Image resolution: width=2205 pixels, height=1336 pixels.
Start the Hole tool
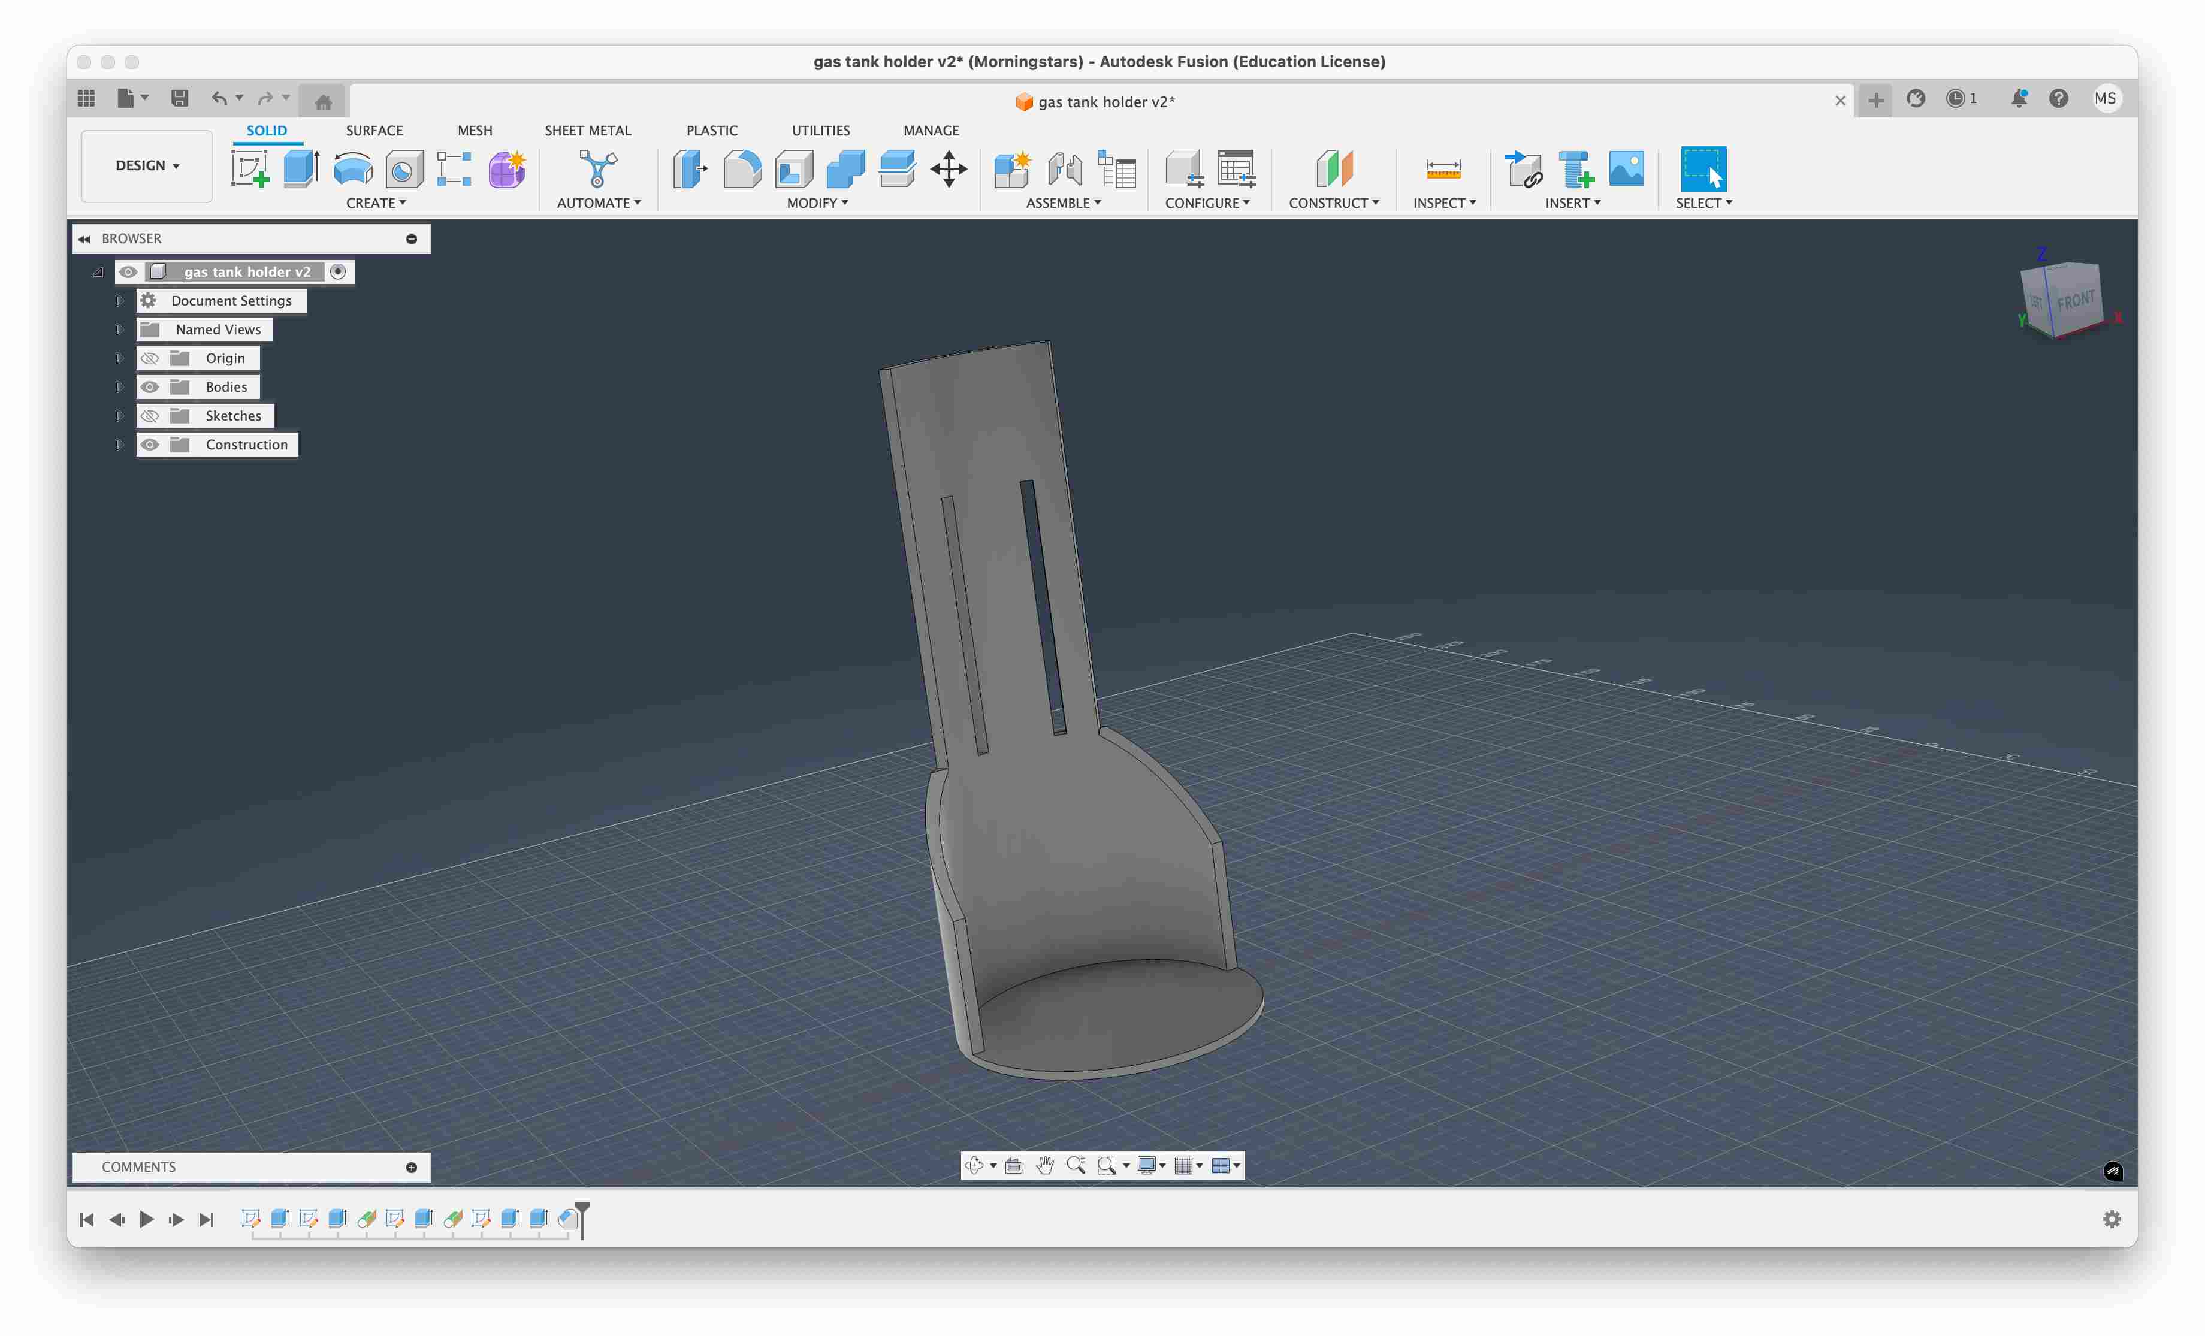(x=404, y=168)
